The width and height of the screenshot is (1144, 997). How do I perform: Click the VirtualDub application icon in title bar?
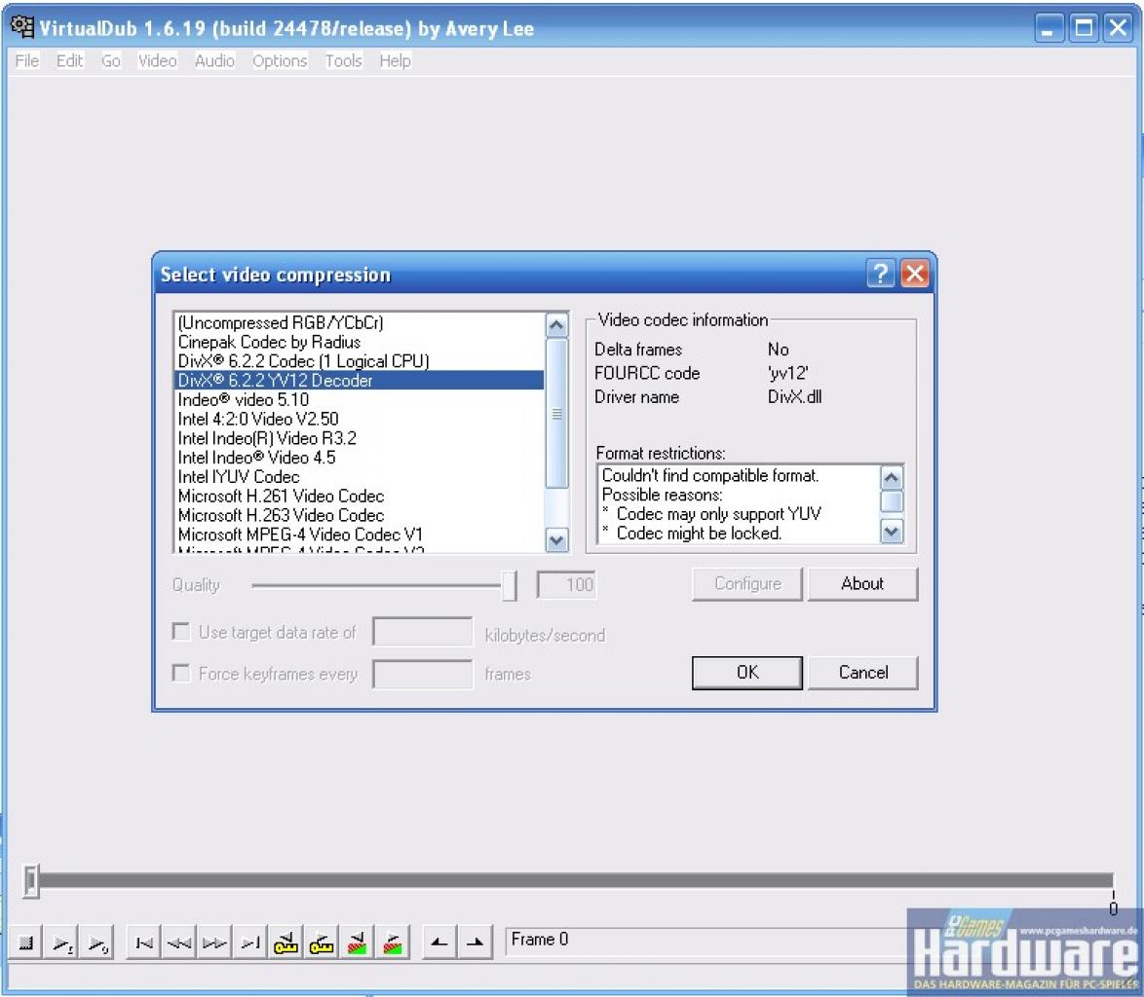click(21, 27)
